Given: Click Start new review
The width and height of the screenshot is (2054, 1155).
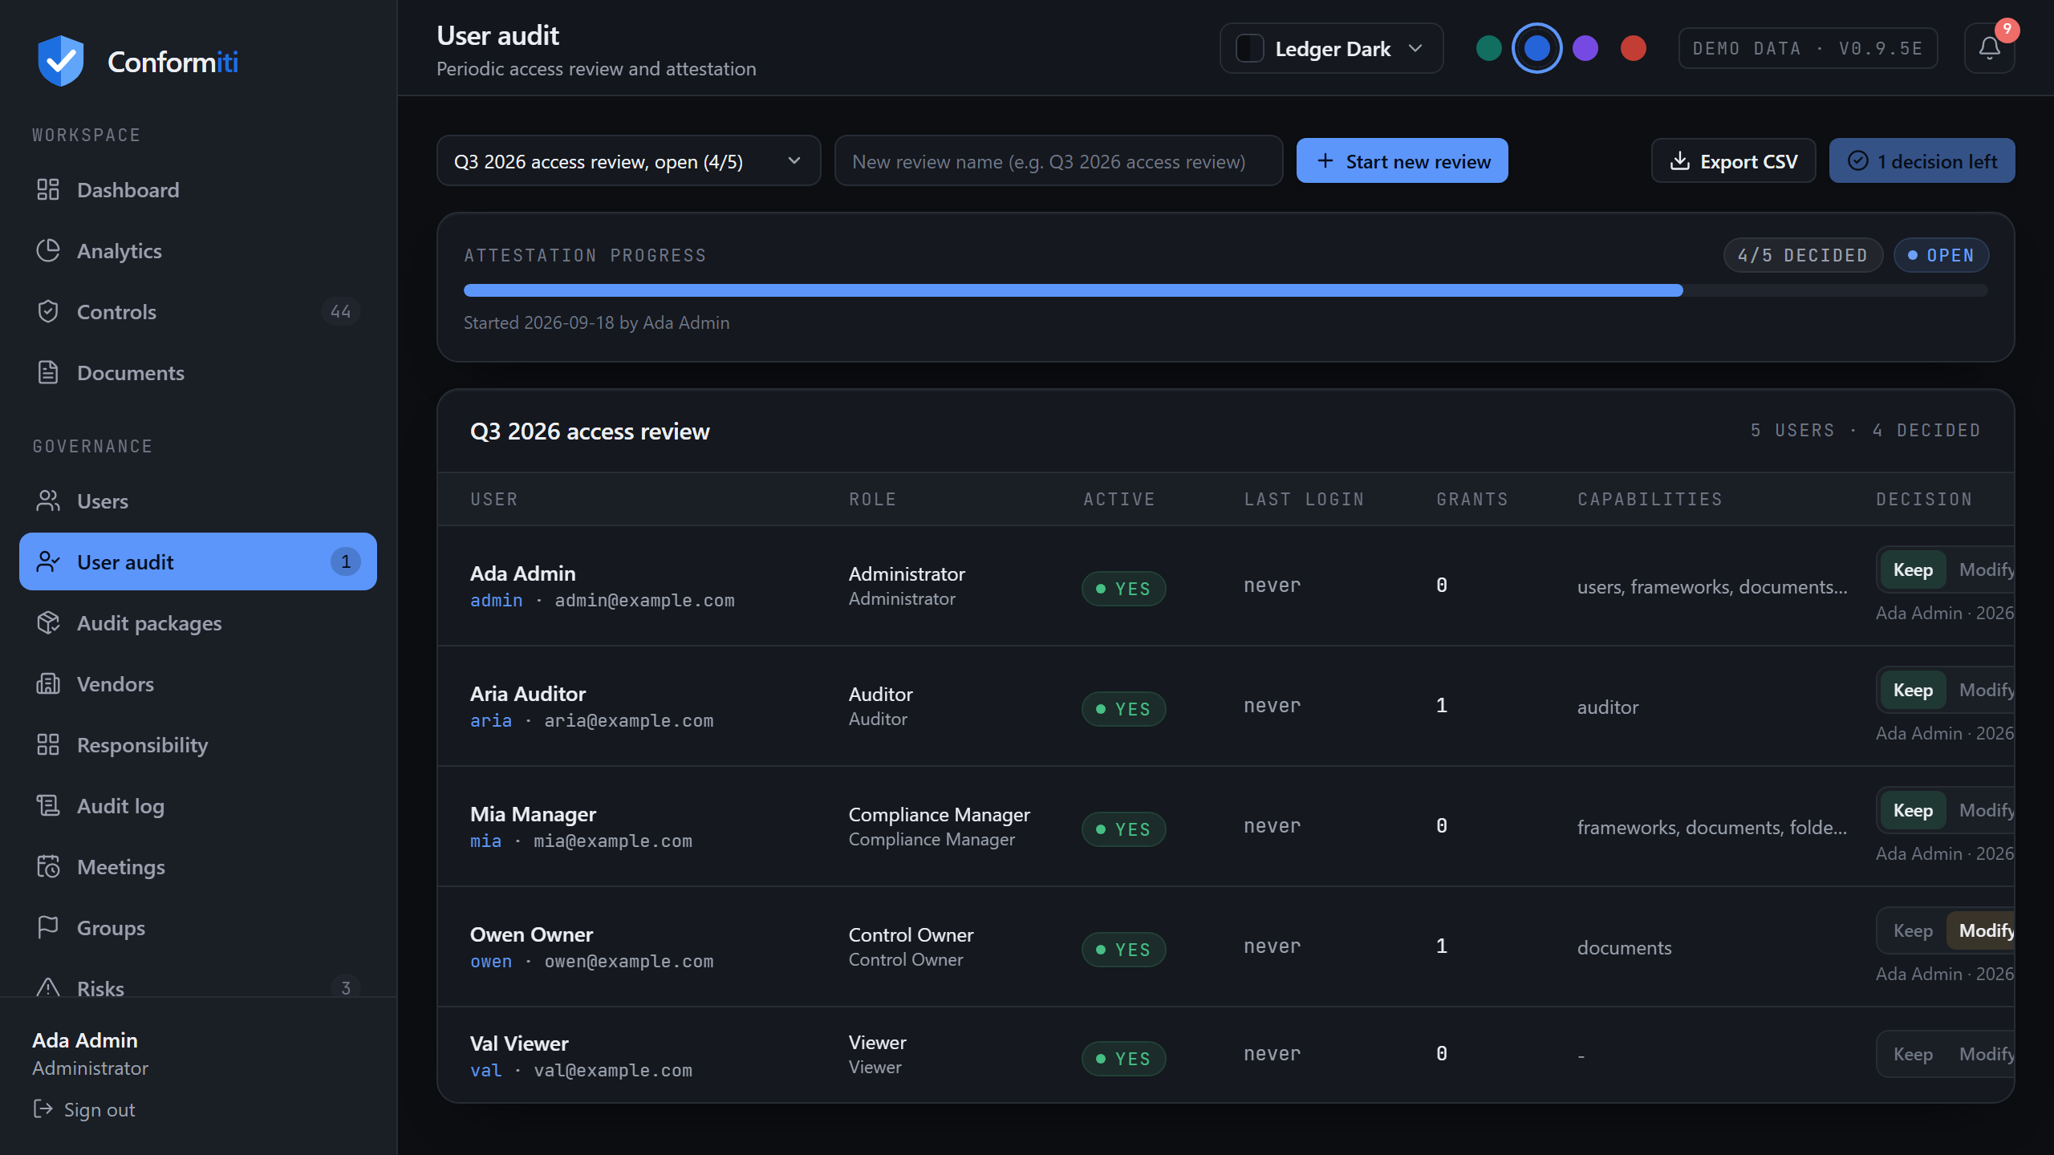Looking at the screenshot, I should (1402, 161).
